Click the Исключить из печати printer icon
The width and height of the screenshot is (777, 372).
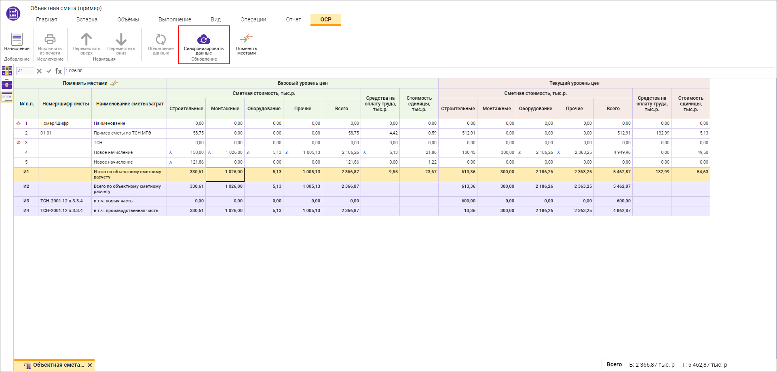point(50,39)
